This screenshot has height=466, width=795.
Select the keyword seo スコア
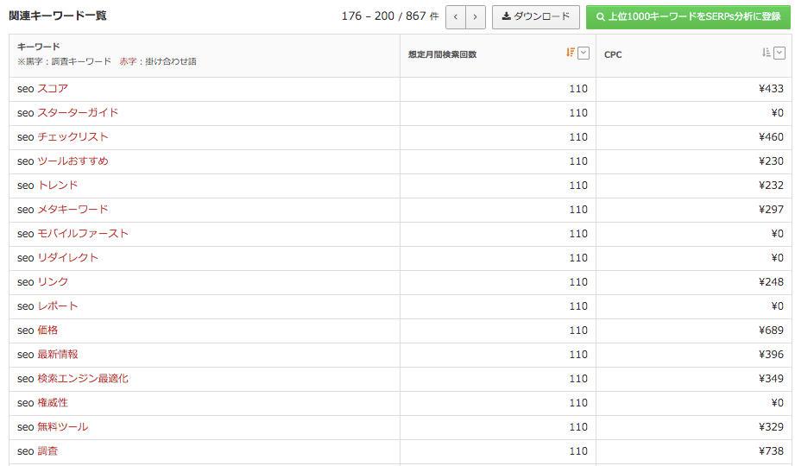click(x=42, y=89)
